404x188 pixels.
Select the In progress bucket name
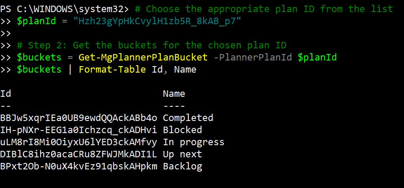pos(194,142)
